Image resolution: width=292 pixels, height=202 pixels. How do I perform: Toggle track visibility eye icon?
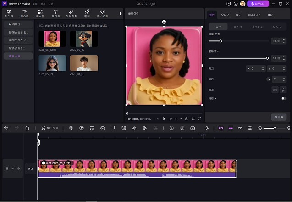pos(13,168)
